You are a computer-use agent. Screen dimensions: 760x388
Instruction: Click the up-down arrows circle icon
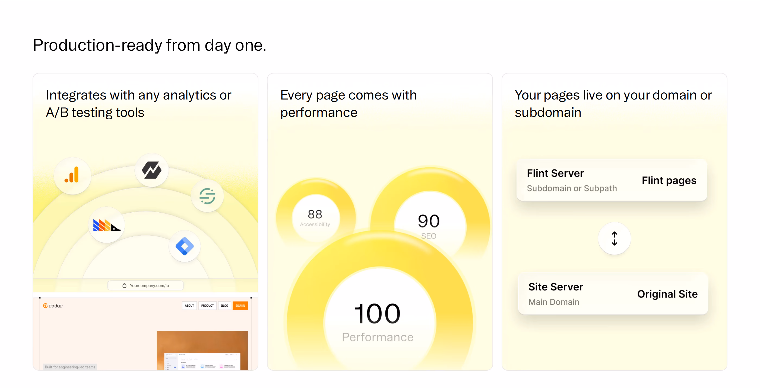[614, 238]
